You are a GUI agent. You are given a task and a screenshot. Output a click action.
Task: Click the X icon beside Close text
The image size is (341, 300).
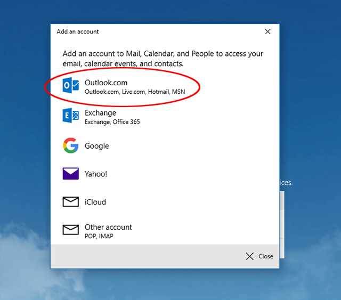[250, 256]
